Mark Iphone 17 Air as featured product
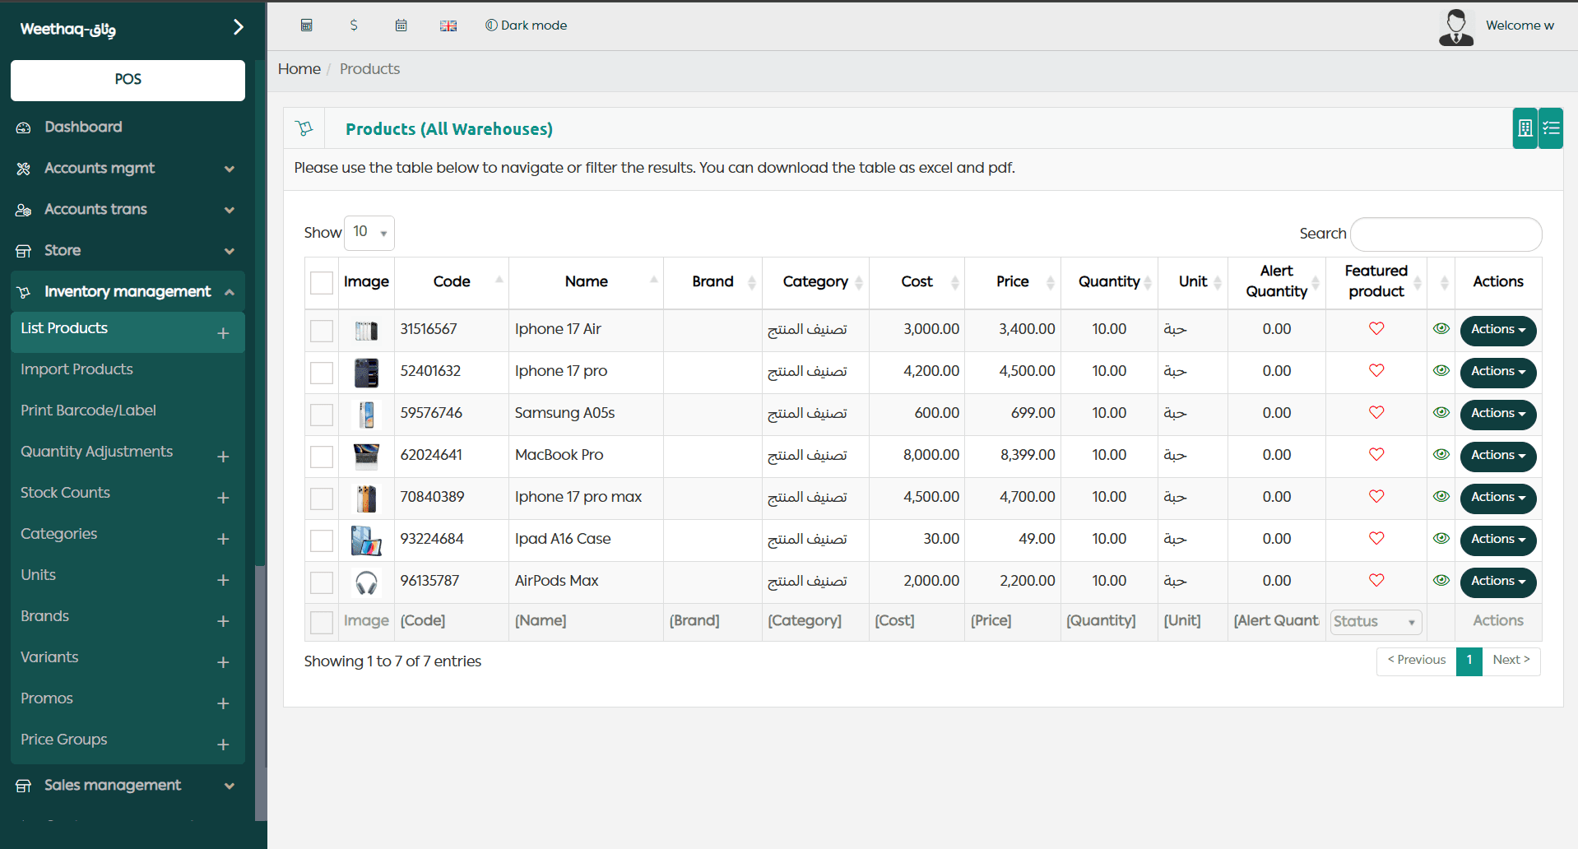 click(x=1376, y=328)
